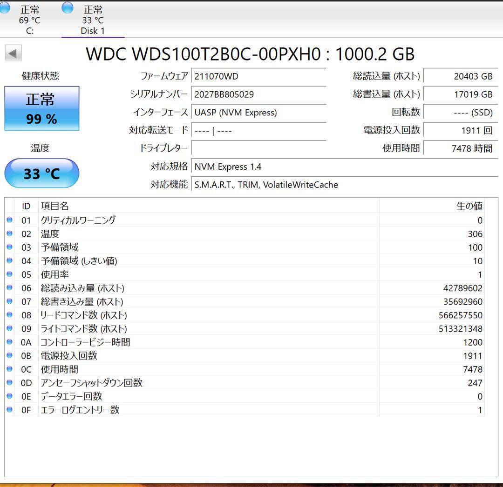Click the status dot for 電源投入回数

[10, 356]
